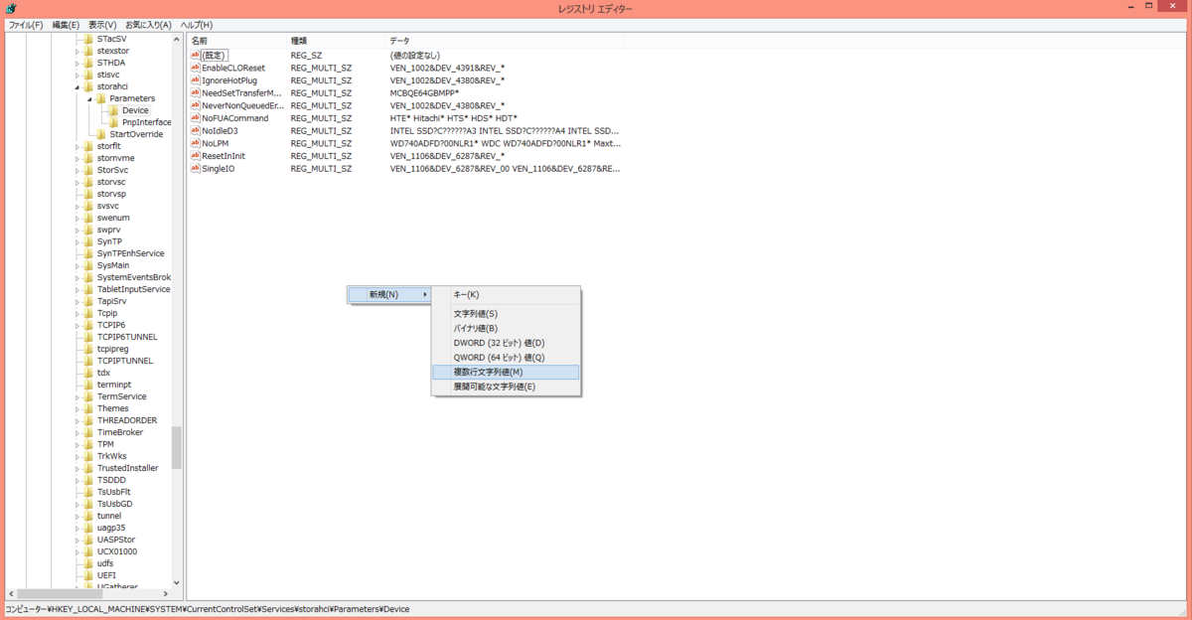Collapse the Parameters tree node
This screenshot has width=1192, height=620.
coord(89,98)
